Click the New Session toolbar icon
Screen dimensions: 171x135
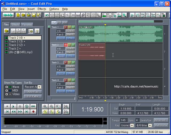[x=18, y=15]
